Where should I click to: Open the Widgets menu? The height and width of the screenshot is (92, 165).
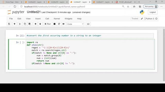click(68, 19)
